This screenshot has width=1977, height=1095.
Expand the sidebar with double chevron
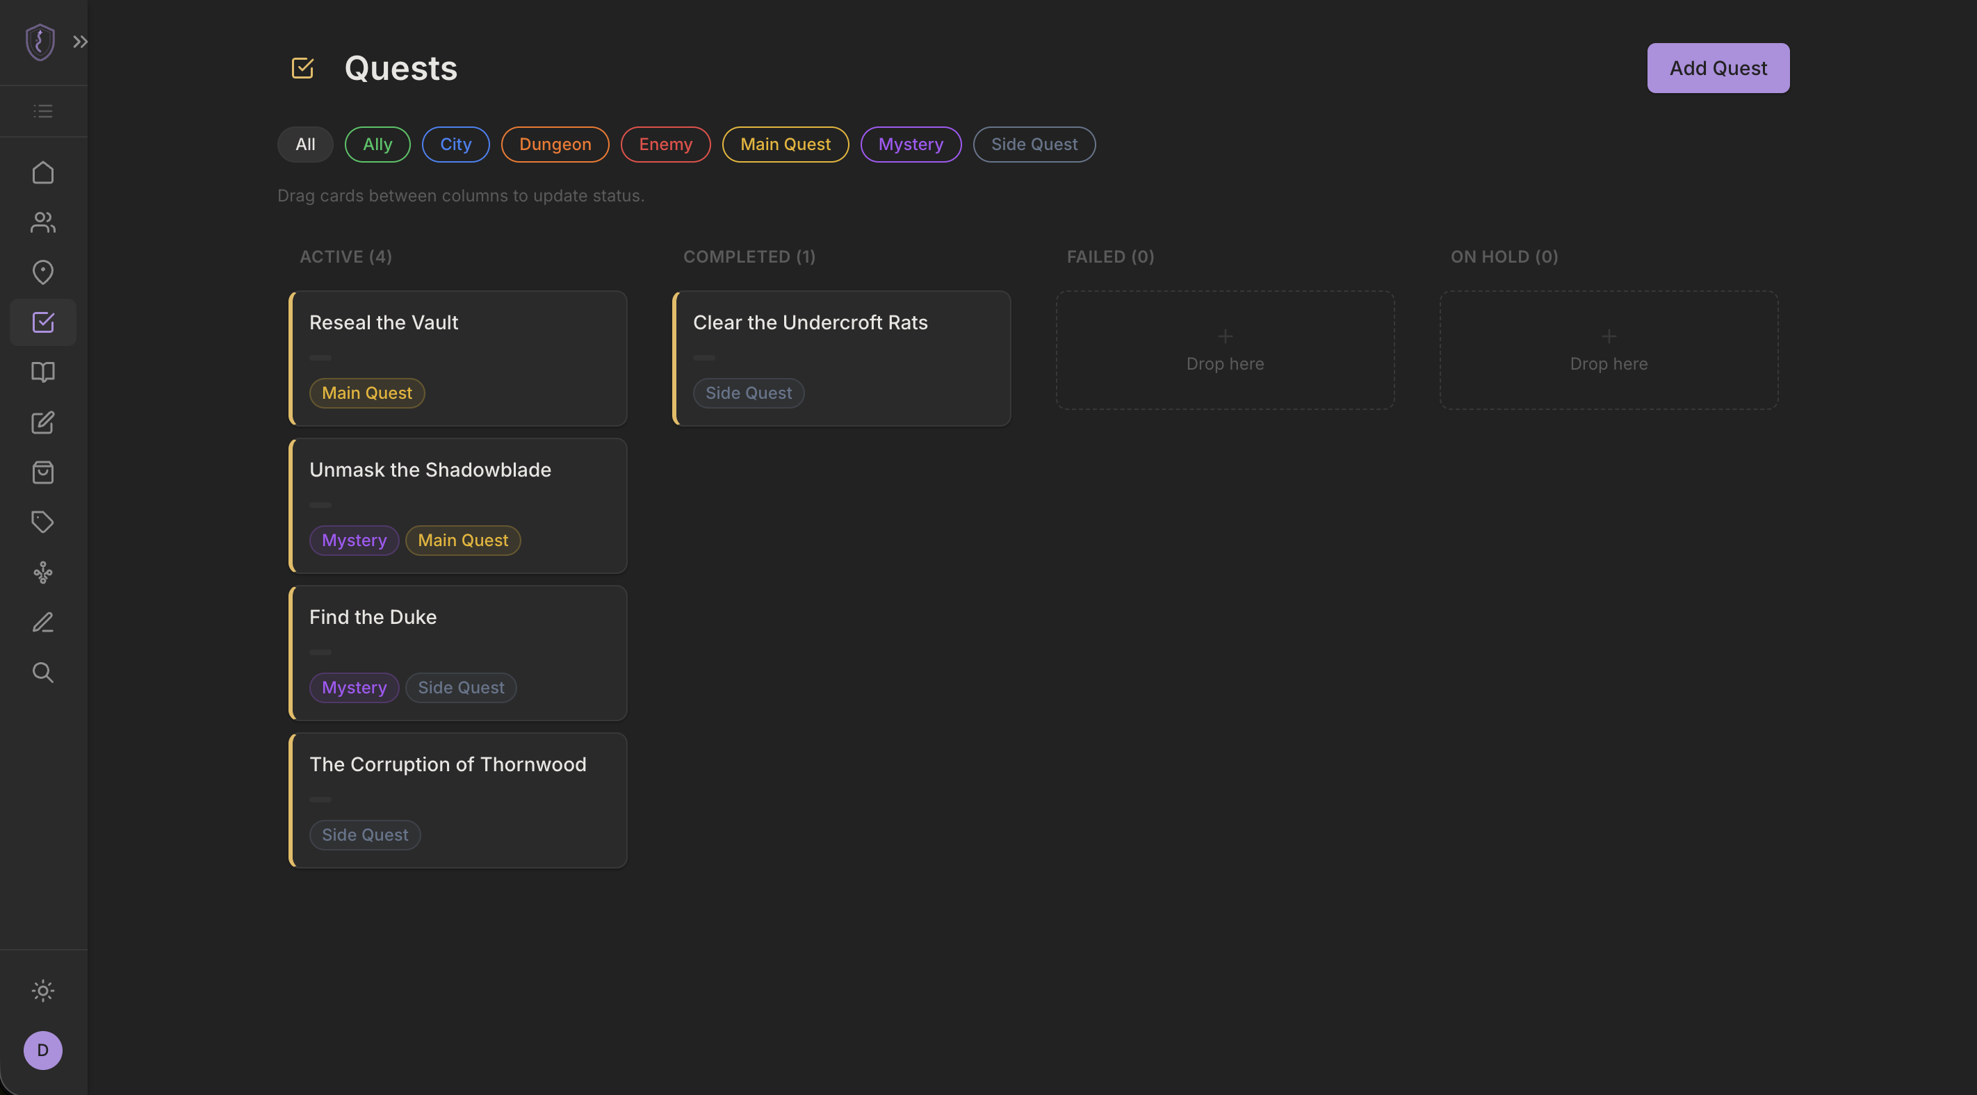81,42
